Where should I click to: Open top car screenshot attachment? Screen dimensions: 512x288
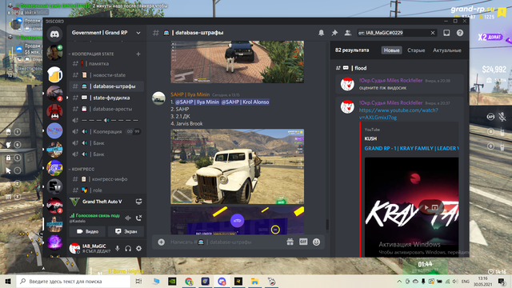pyautogui.click(x=237, y=62)
